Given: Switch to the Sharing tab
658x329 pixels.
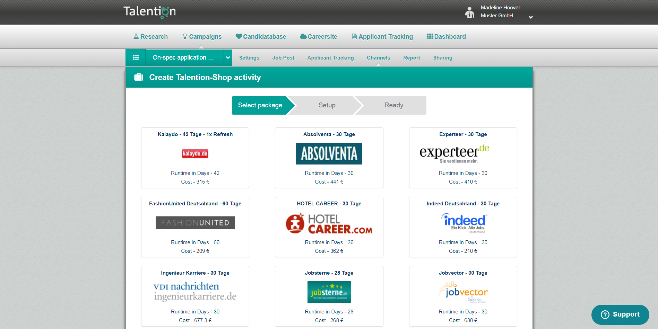Looking at the screenshot, I should [x=443, y=58].
